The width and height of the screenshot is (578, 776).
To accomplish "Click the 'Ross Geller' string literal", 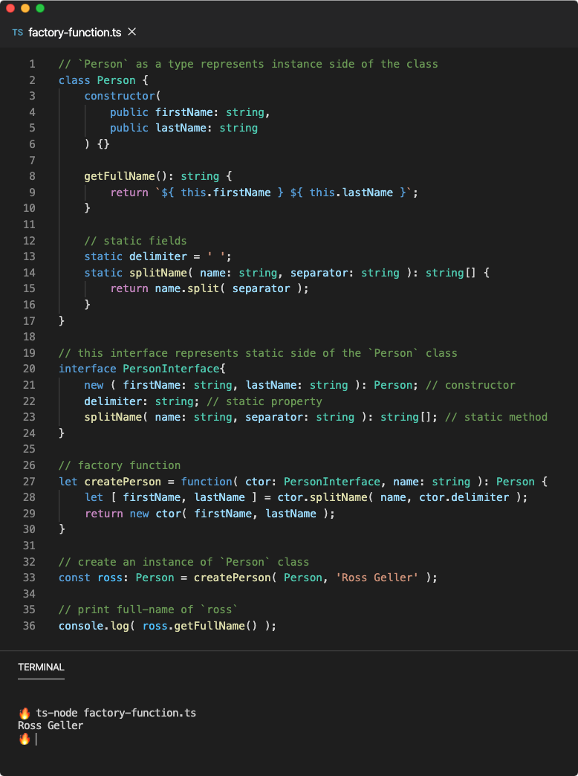I will click(377, 578).
